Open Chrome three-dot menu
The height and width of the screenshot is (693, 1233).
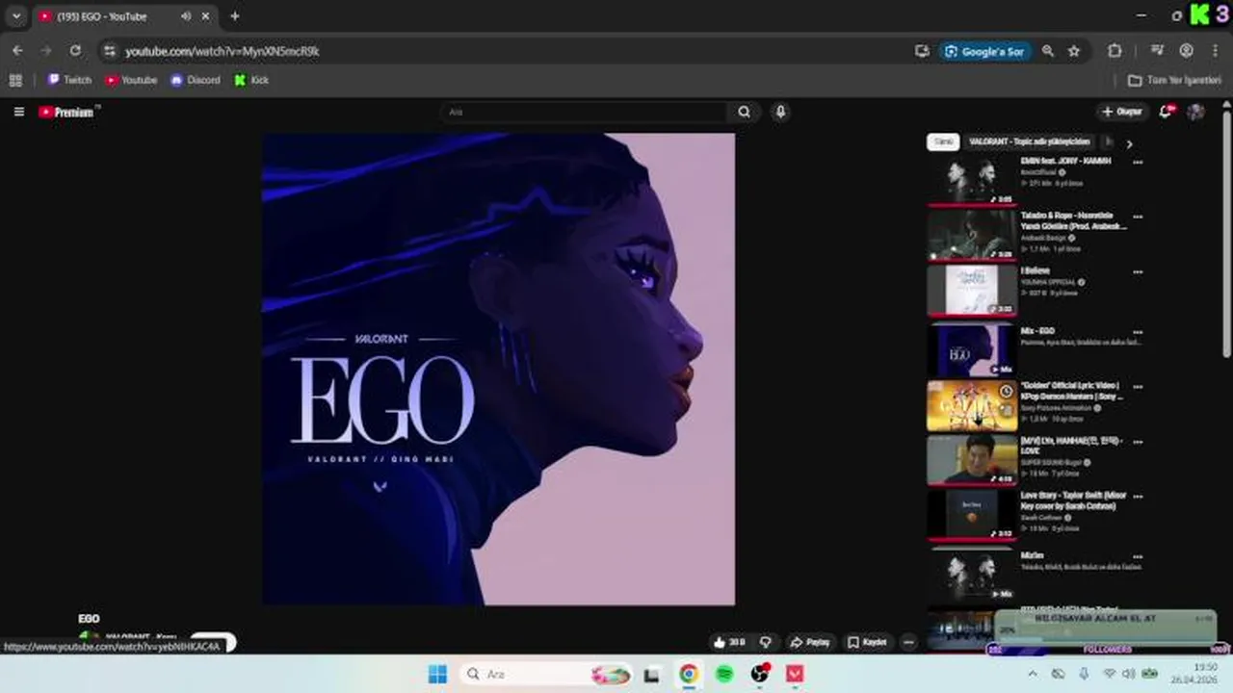coord(1215,51)
